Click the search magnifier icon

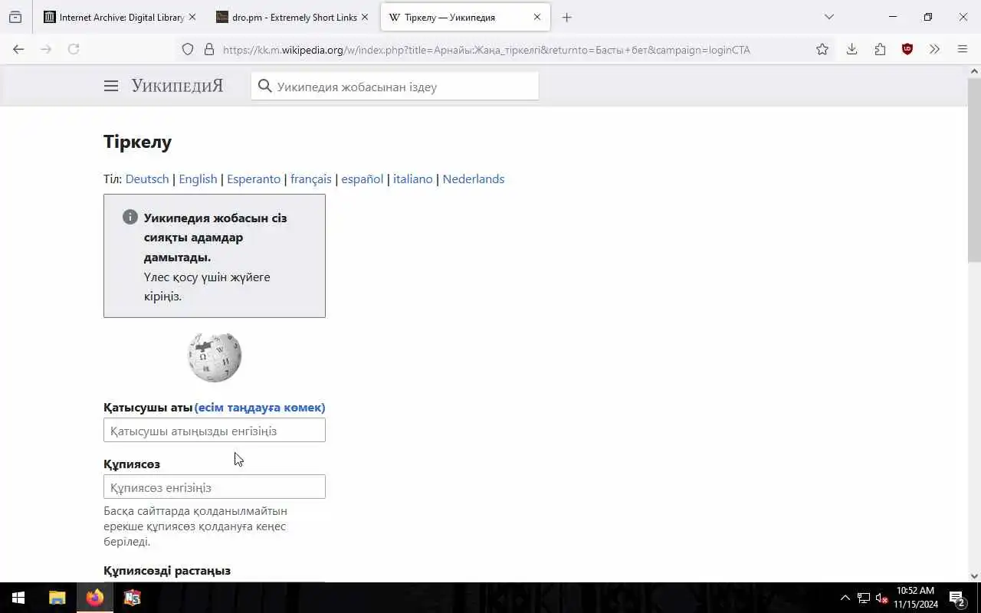click(x=265, y=86)
